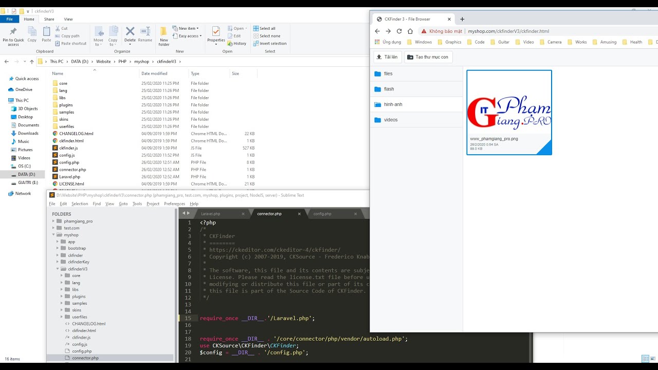
Task: Click the History icon in the Open group
Action: (237, 44)
